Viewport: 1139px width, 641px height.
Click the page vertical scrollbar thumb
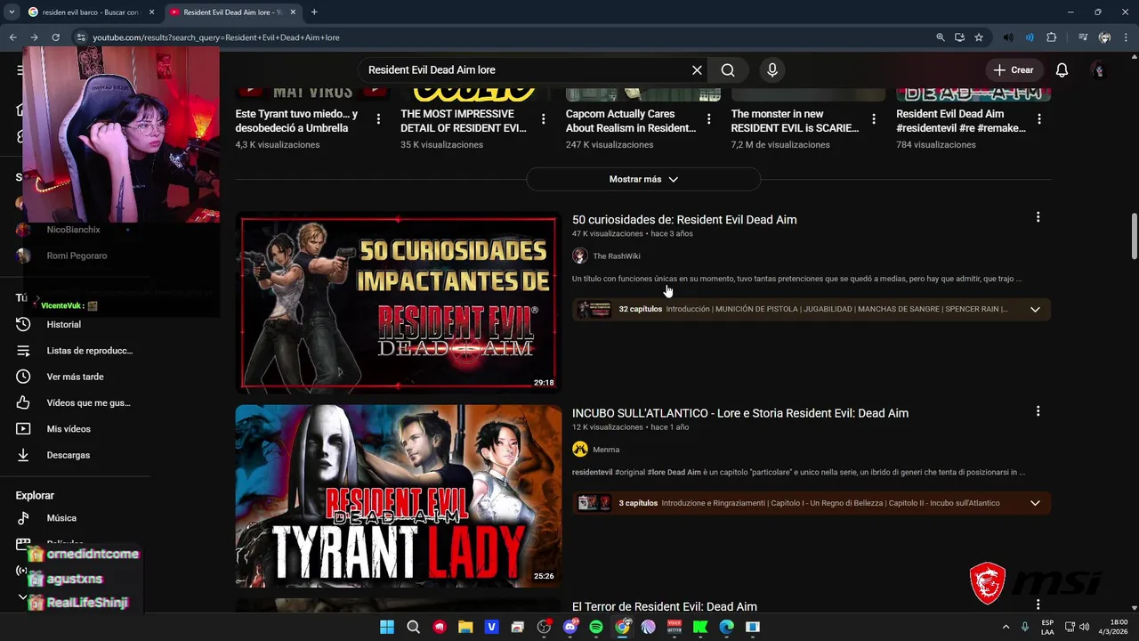pos(1134,235)
